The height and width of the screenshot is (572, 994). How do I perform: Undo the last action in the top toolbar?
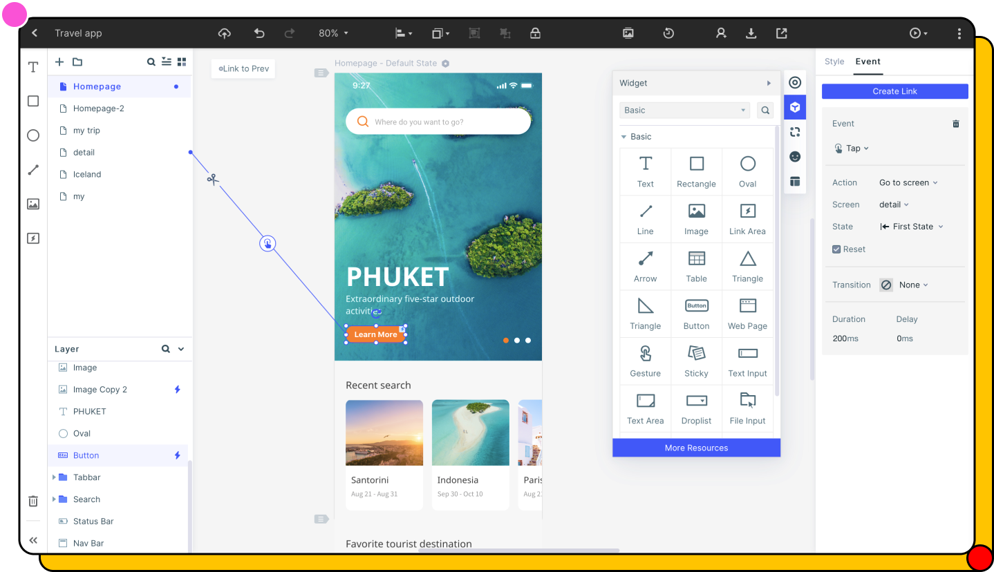tap(259, 32)
